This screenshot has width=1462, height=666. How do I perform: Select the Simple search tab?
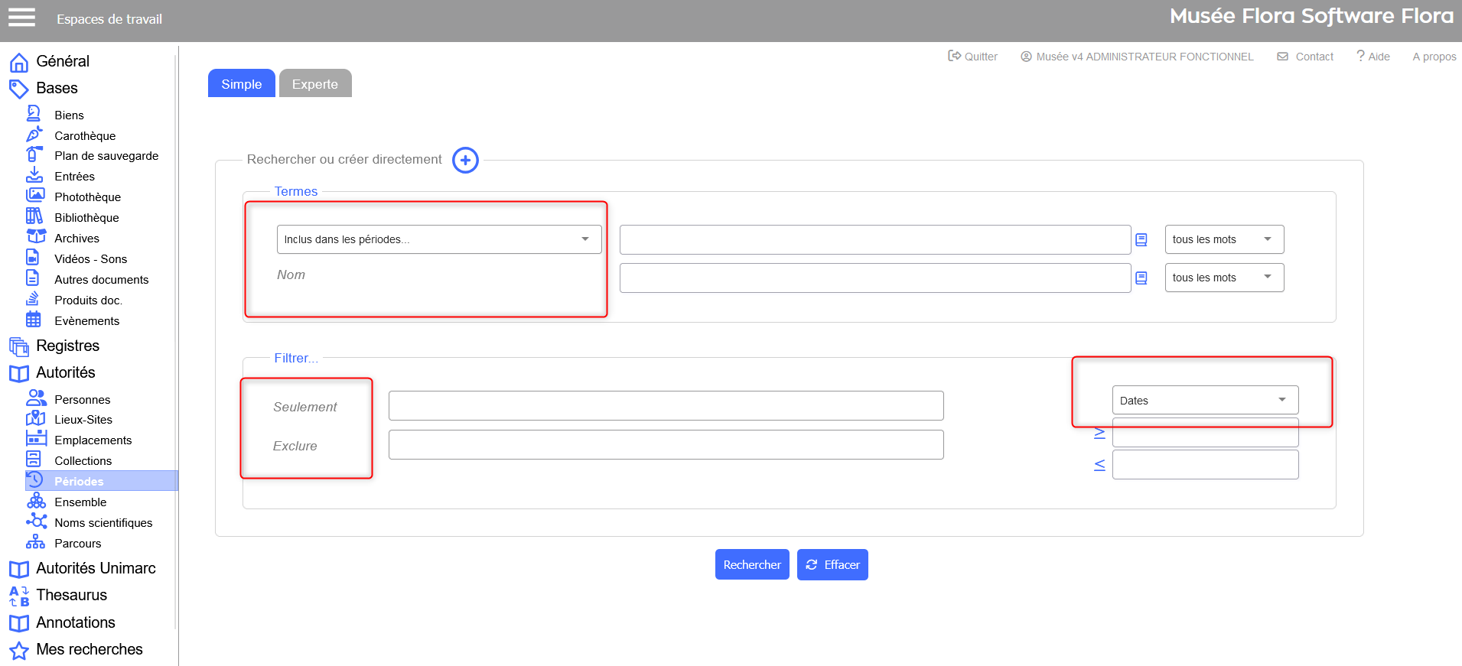pyautogui.click(x=241, y=84)
